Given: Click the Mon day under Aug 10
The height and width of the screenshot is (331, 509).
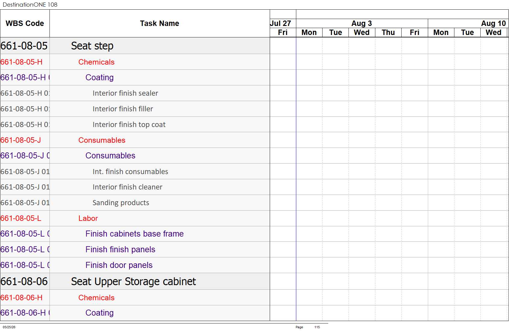Looking at the screenshot, I should [441, 33].
